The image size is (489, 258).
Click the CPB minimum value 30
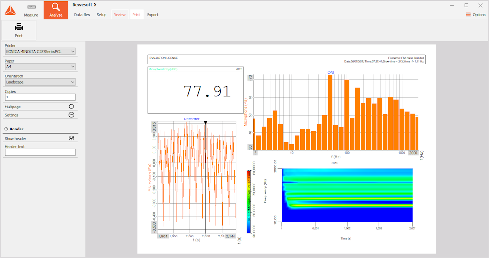tap(250, 147)
